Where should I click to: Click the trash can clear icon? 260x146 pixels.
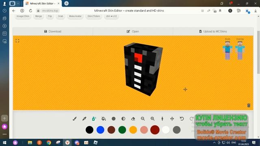249,105
